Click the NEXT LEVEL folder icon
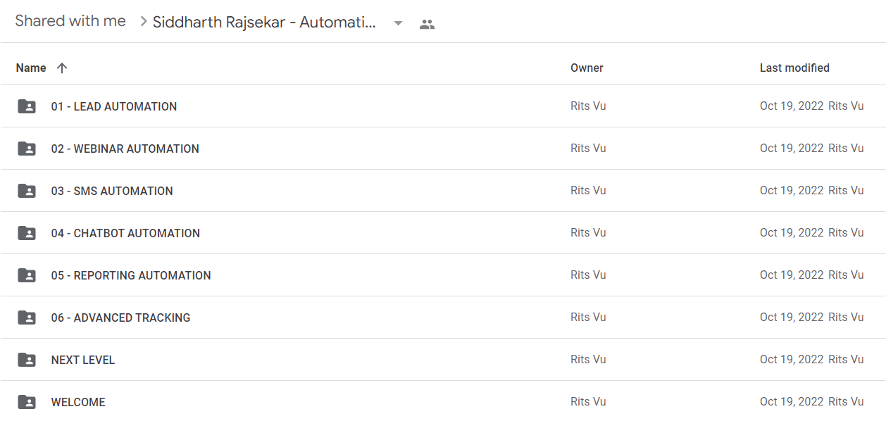886x421 pixels. pos(27,360)
